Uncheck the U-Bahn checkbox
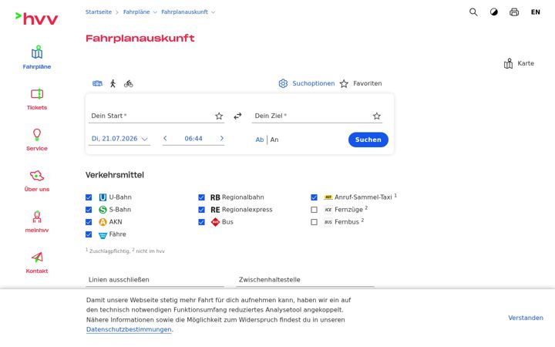The width and height of the screenshot is (555, 347). [89, 197]
